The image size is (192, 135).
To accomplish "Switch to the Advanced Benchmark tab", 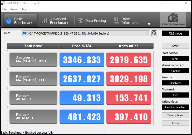I will [56, 21].
